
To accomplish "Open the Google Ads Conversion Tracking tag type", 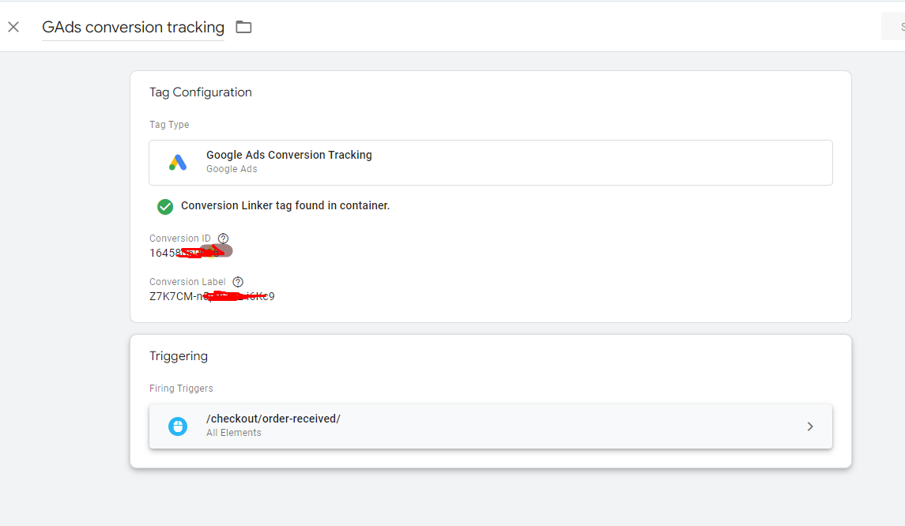I will click(491, 163).
